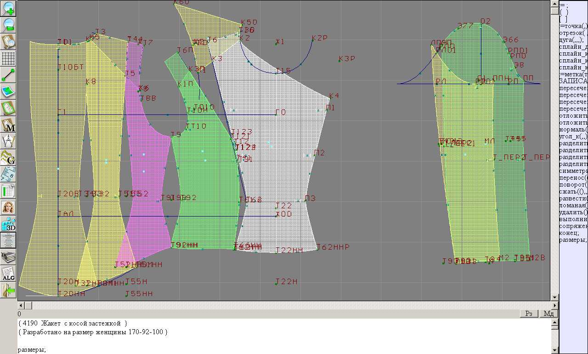Launch the 3D view icon

click(9, 224)
